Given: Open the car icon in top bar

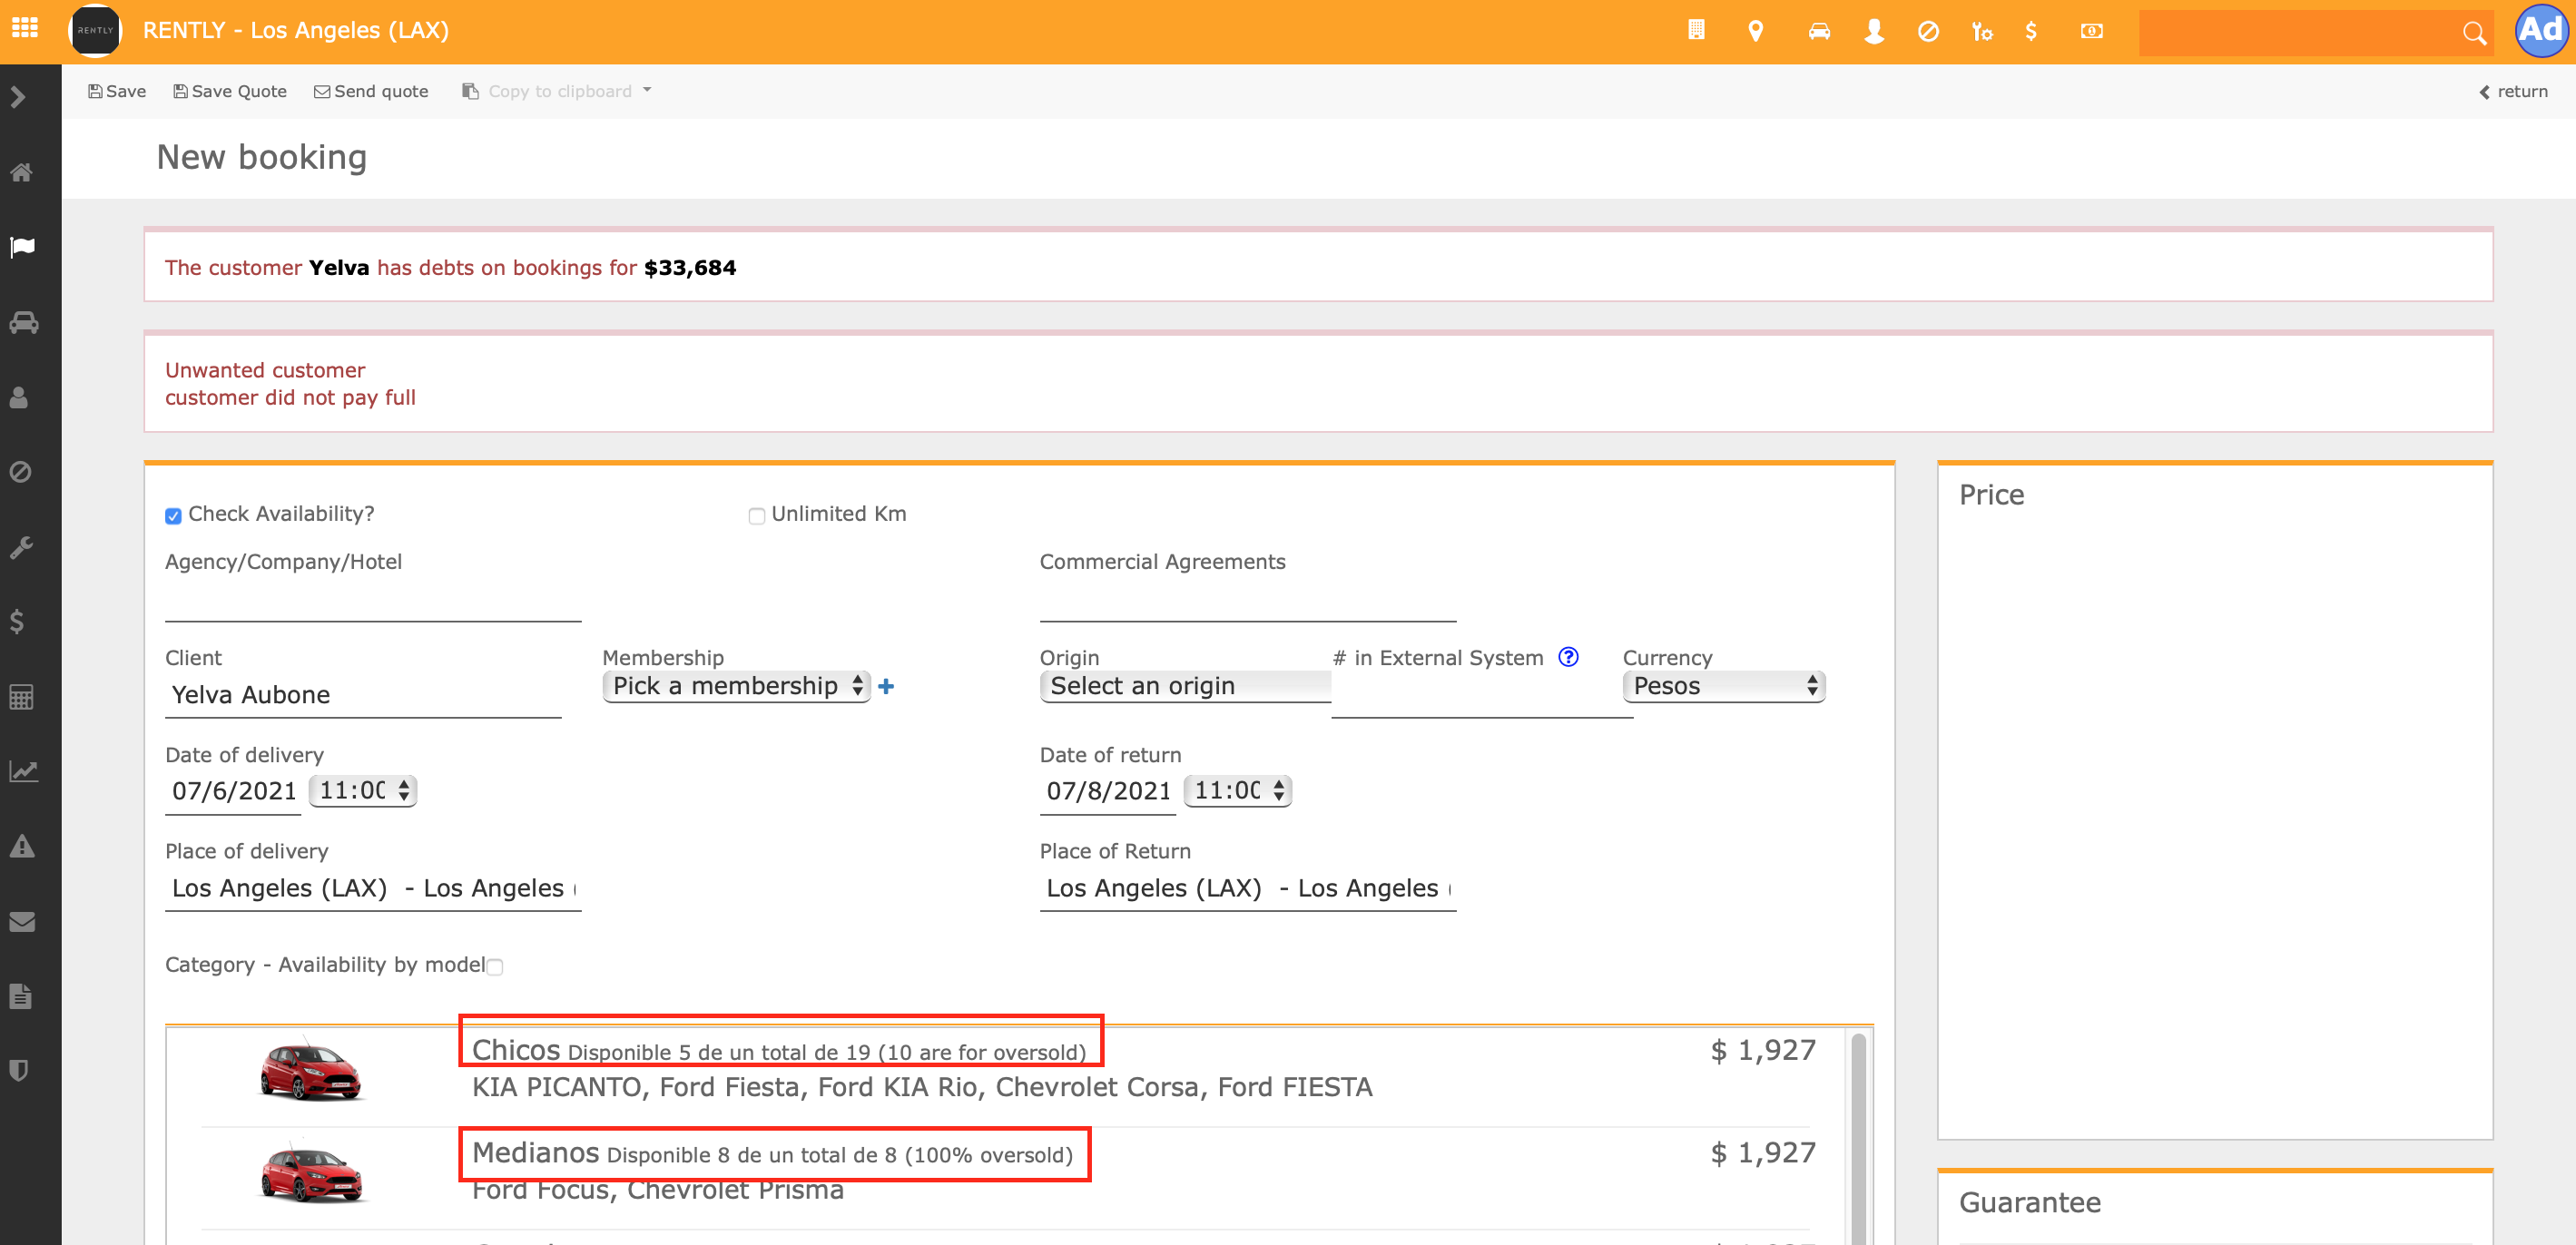Looking at the screenshot, I should 1819,31.
